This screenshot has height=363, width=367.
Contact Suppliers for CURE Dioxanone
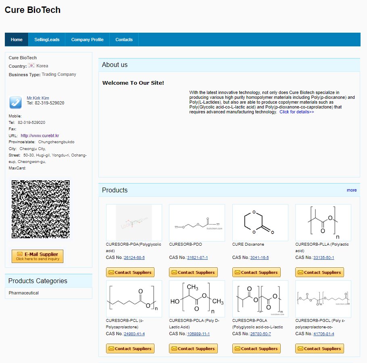coord(256,272)
